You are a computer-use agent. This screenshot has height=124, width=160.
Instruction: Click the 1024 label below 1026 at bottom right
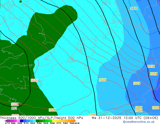(139, 111)
